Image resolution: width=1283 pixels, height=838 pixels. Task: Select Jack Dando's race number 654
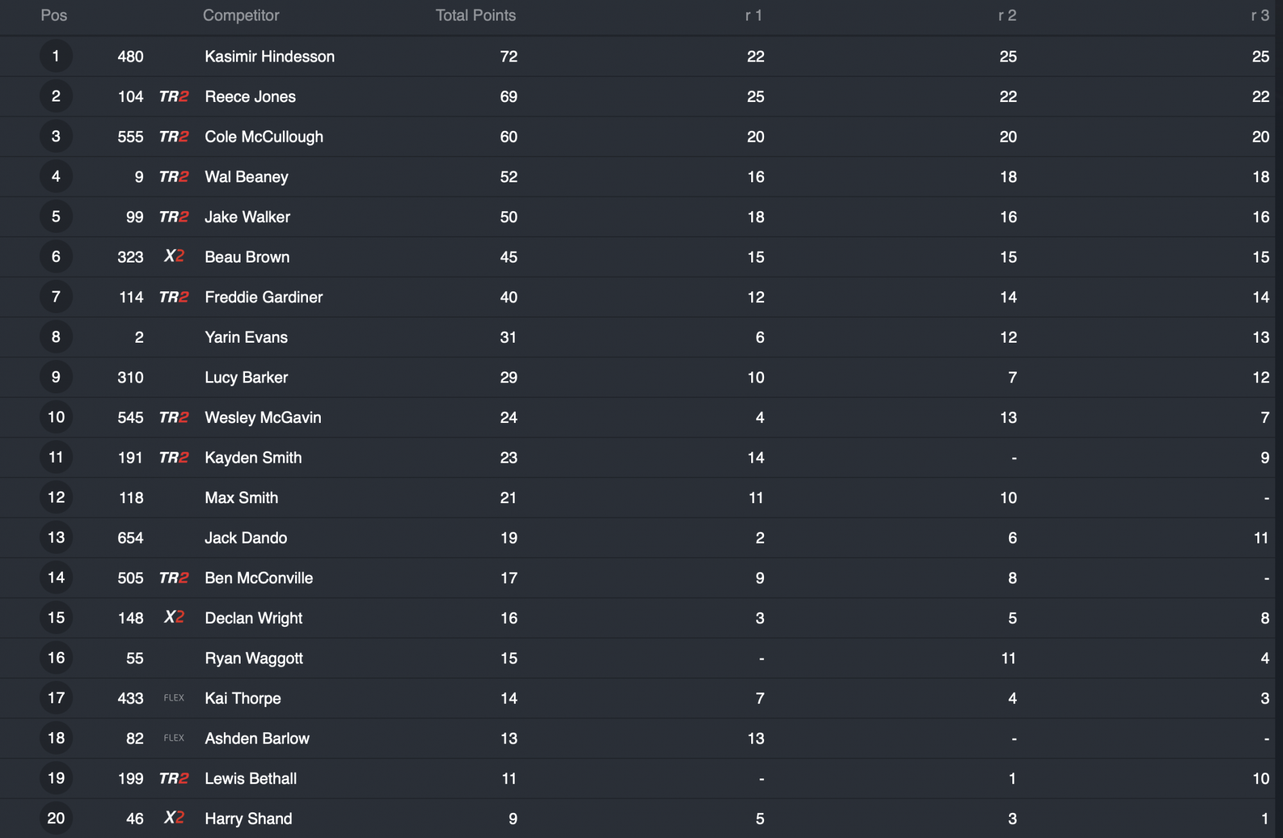(130, 538)
